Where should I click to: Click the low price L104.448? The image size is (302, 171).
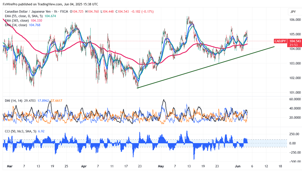coord(107,12)
